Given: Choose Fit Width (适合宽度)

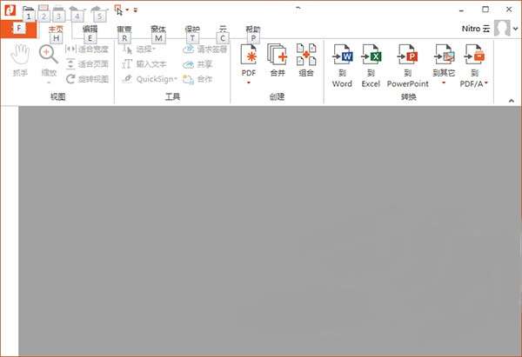Looking at the screenshot, I should (87, 50).
